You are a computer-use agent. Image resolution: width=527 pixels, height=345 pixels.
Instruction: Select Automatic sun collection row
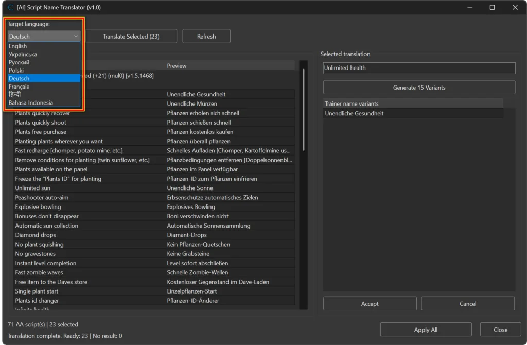click(x=154, y=226)
